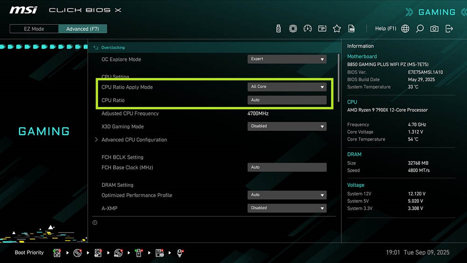
Task: Click the Motherboard heading in Information
Action: (362, 57)
